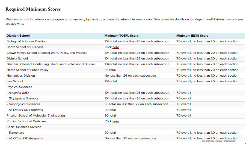
Task: Click the Law School row label
Action: [x=15, y=81]
